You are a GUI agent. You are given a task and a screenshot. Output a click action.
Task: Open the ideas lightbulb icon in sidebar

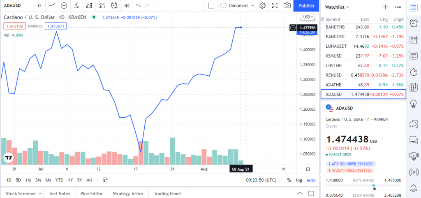point(414,103)
